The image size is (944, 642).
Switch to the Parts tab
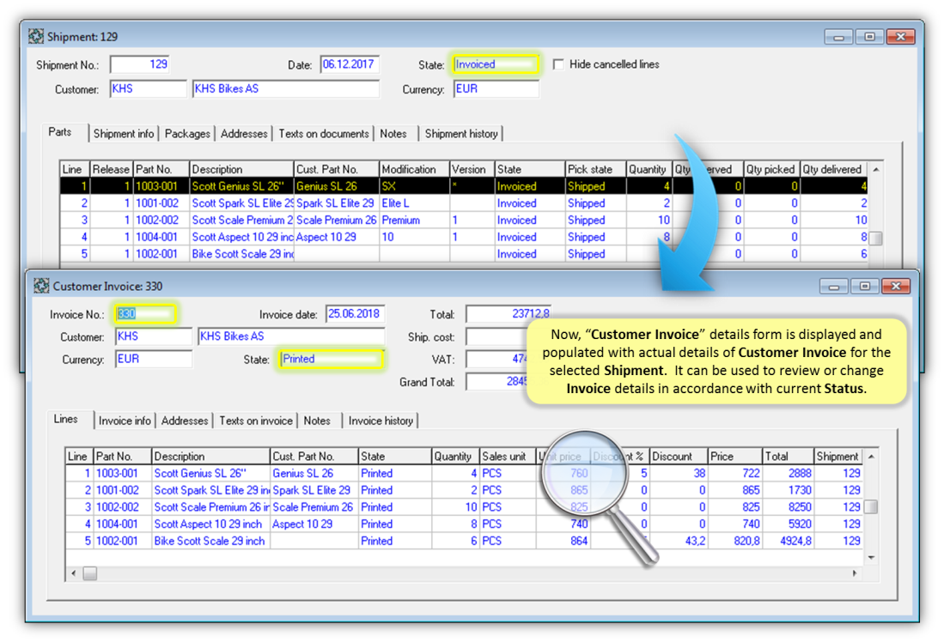click(60, 132)
